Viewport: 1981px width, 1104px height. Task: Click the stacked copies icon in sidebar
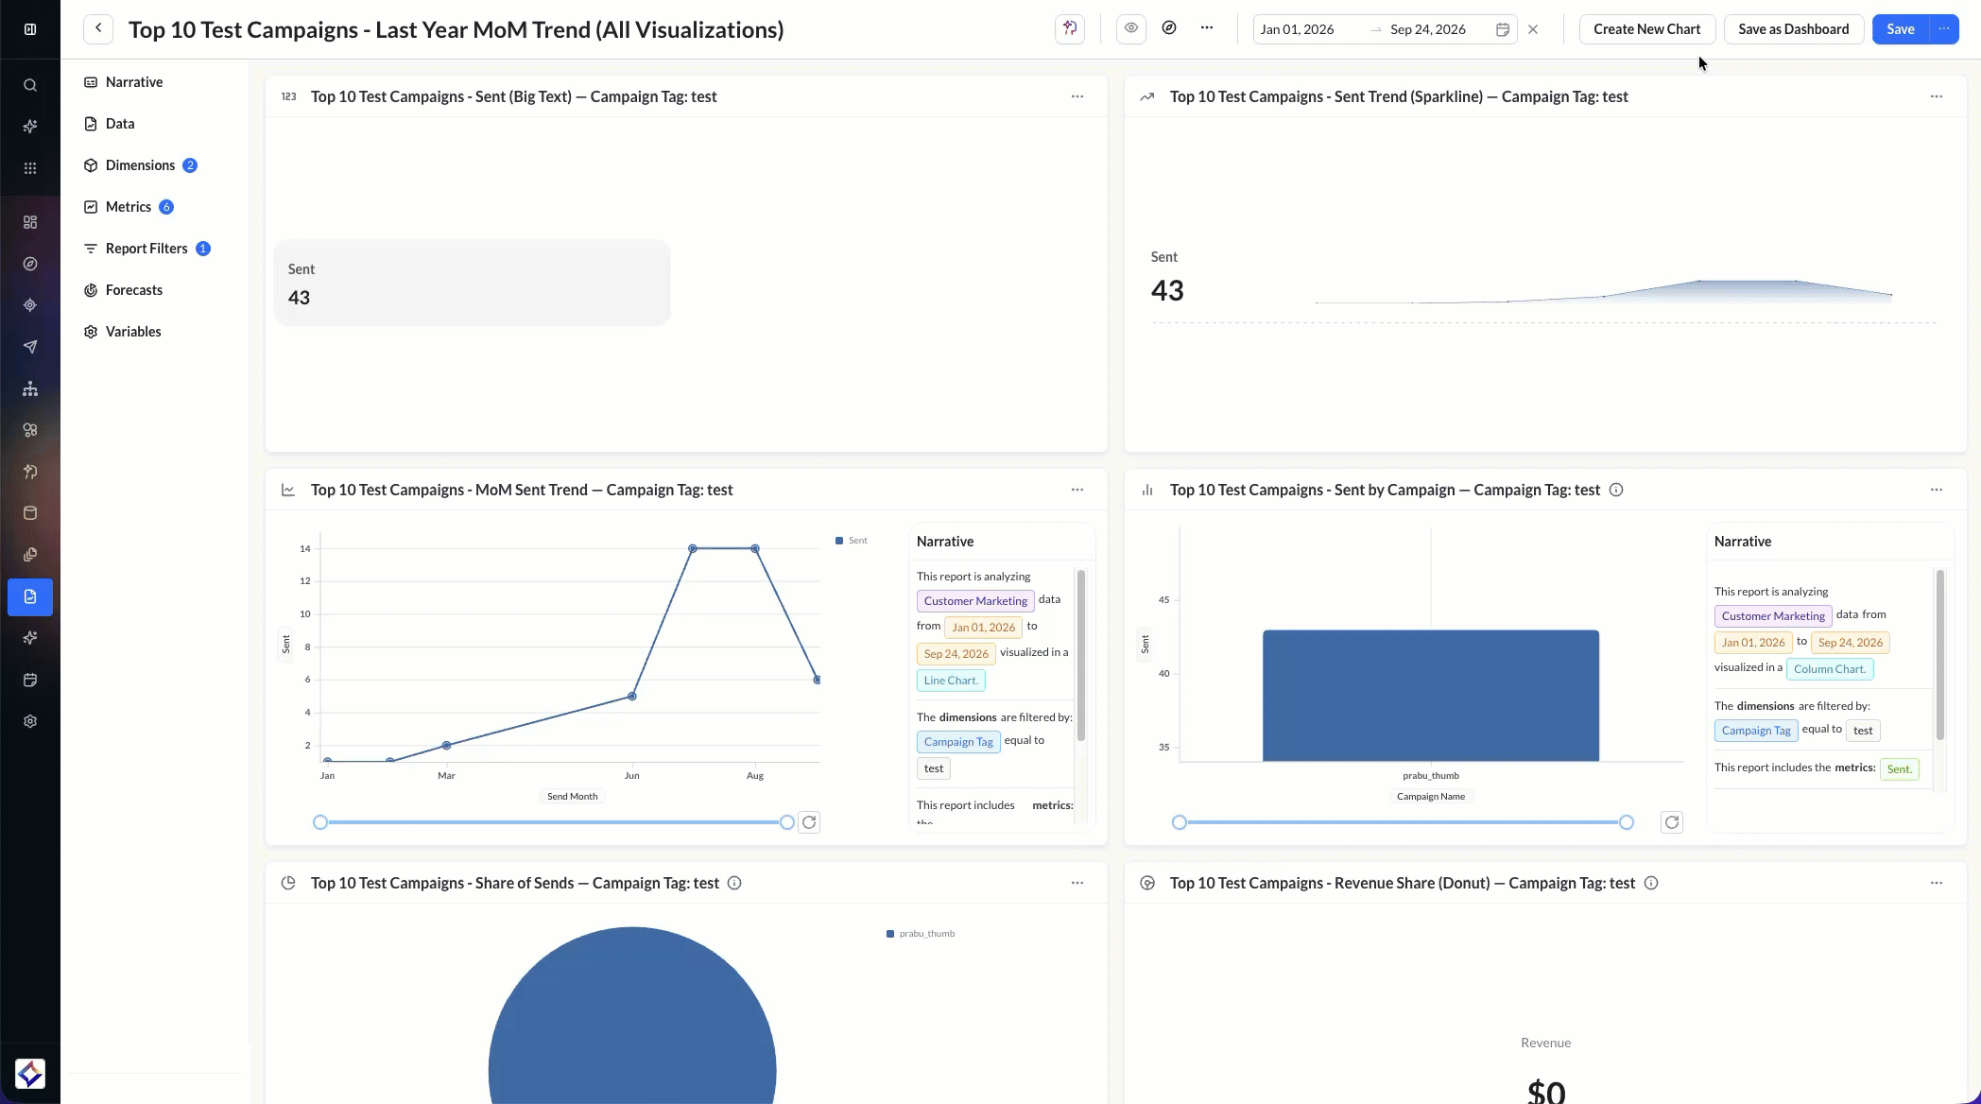[x=30, y=555]
